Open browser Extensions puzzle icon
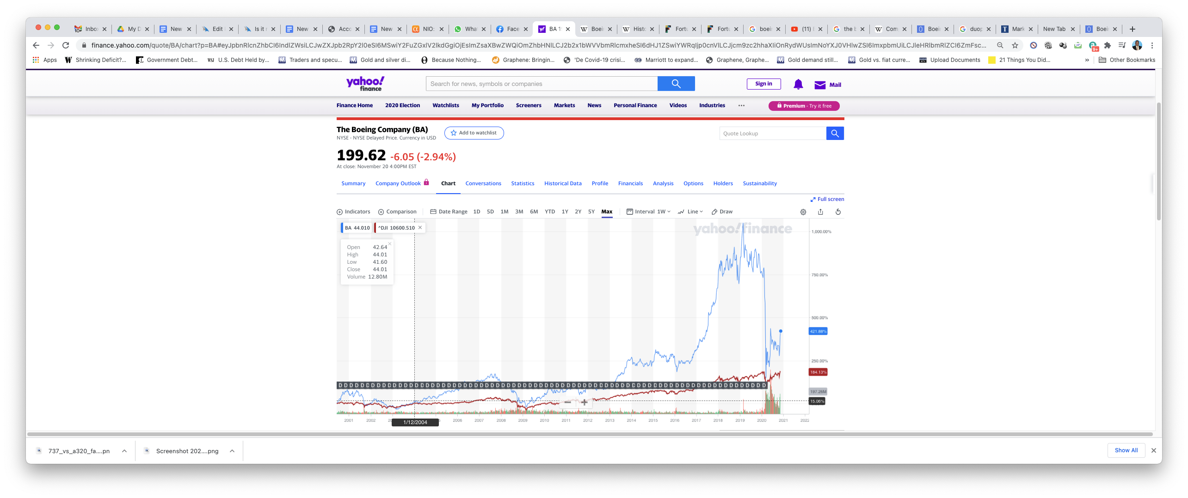The image size is (1188, 498). [1108, 45]
